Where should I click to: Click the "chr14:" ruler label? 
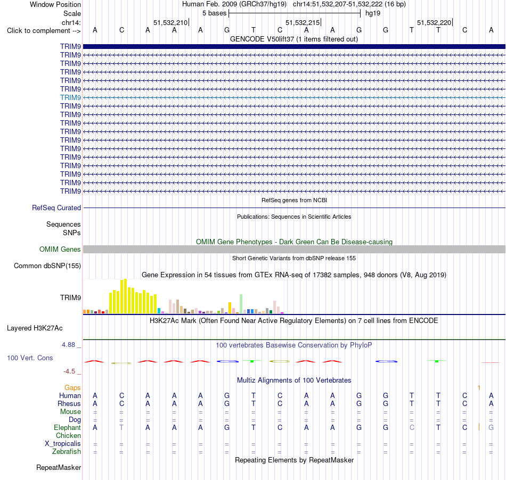[71, 22]
